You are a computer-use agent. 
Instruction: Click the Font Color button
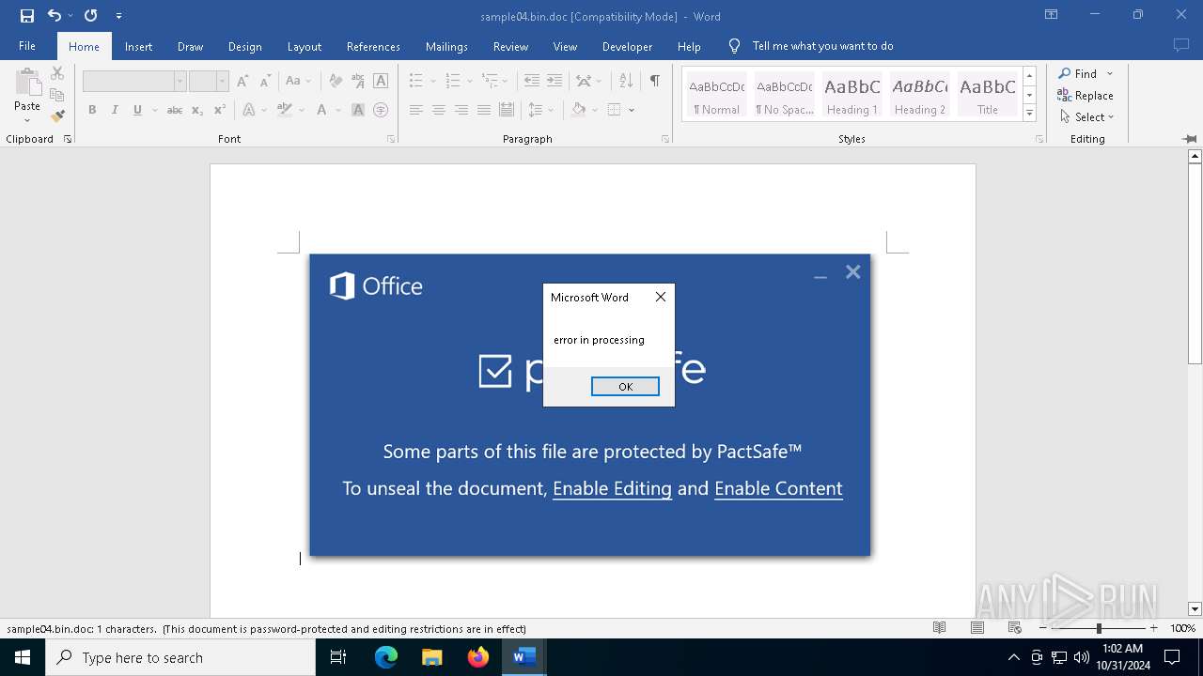pos(321,110)
